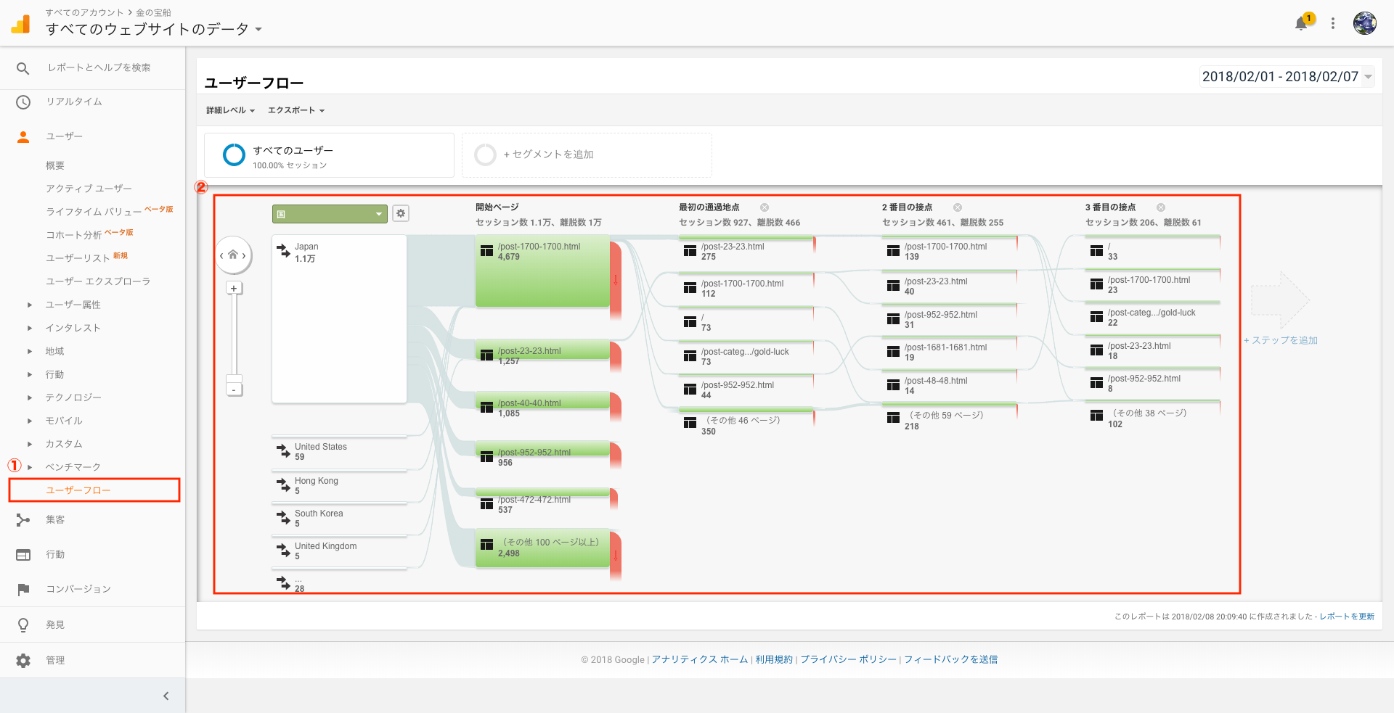Viewport: 1394px width, 713px height.
Task: Open ユーザー エクスプローラ report
Action: pos(98,281)
